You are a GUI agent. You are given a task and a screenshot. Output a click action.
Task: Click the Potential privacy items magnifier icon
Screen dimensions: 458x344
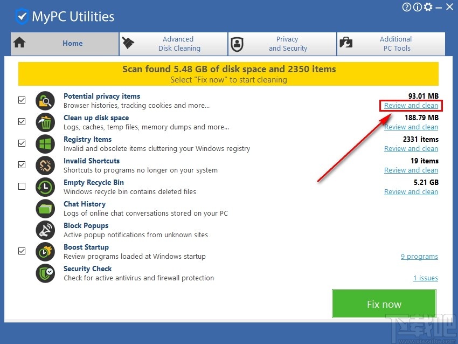click(45, 101)
